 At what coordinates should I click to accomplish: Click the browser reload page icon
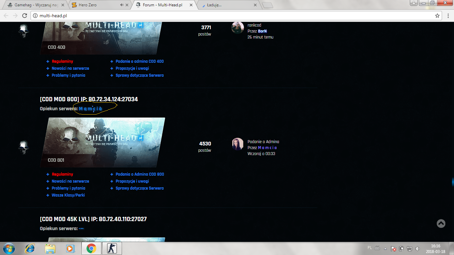[24, 16]
